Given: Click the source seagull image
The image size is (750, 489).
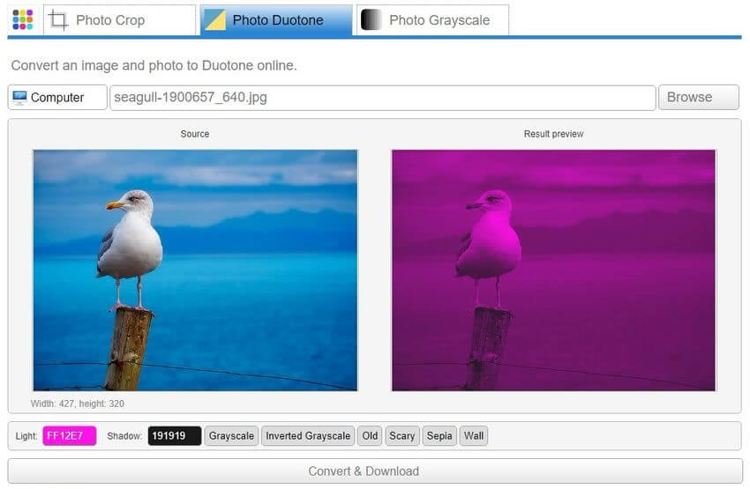Looking at the screenshot, I should [x=195, y=270].
